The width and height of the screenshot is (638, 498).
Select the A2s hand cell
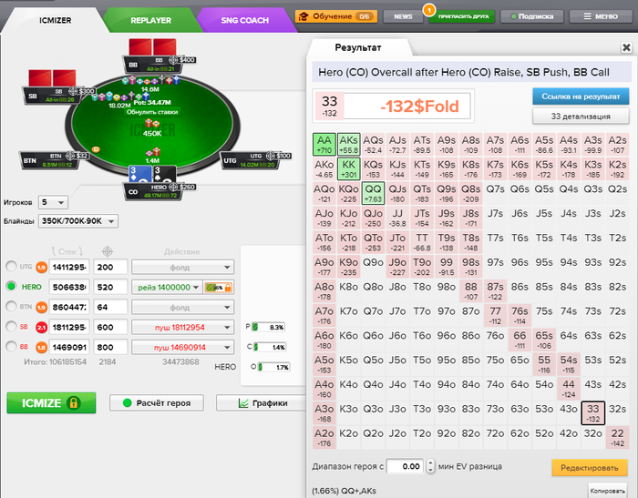[x=617, y=145]
